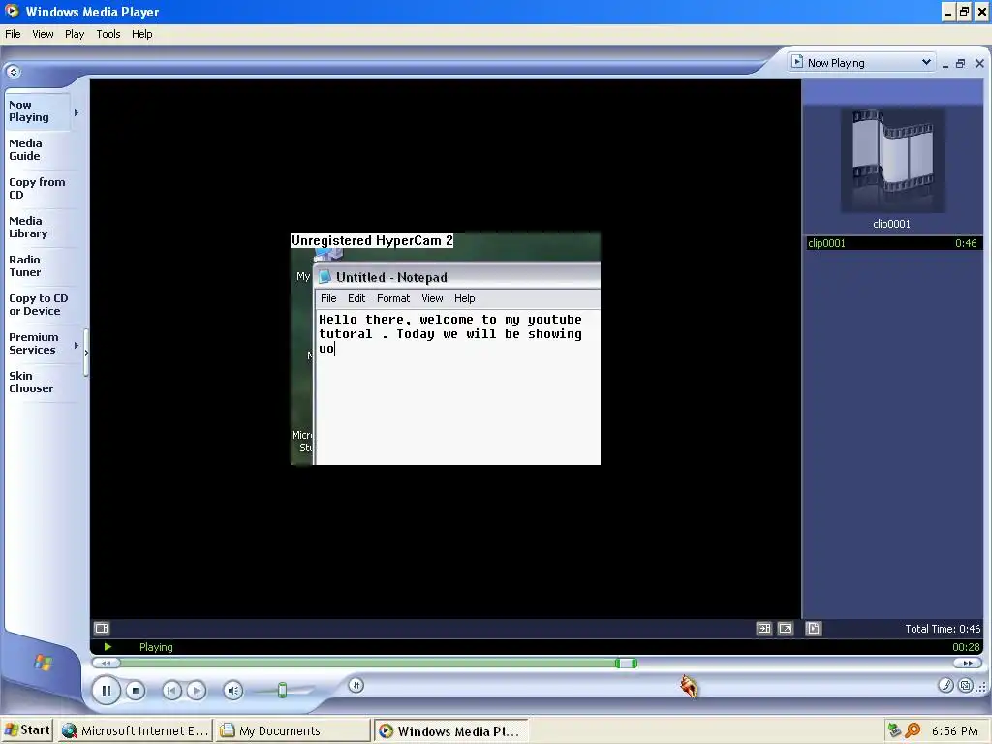The width and height of the screenshot is (992, 744).
Task: Click the color chooser brush icon
Action: pyautogui.click(x=945, y=686)
